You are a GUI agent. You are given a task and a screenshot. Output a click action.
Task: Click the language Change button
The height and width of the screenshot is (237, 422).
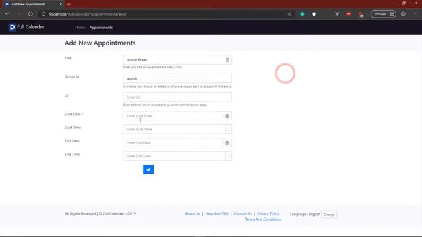(x=329, y=215)
